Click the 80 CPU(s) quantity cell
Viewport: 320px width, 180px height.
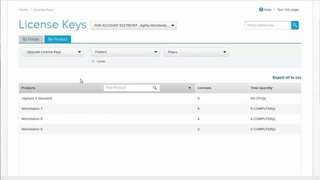tap(258, 98)
